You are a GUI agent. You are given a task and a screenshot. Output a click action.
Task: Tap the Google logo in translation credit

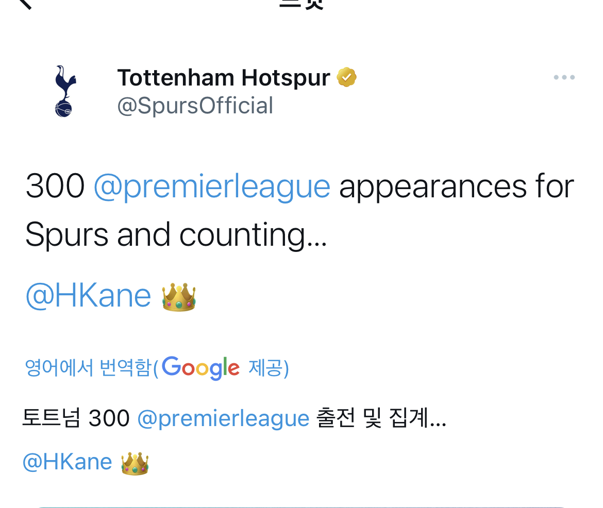point(201,368)
